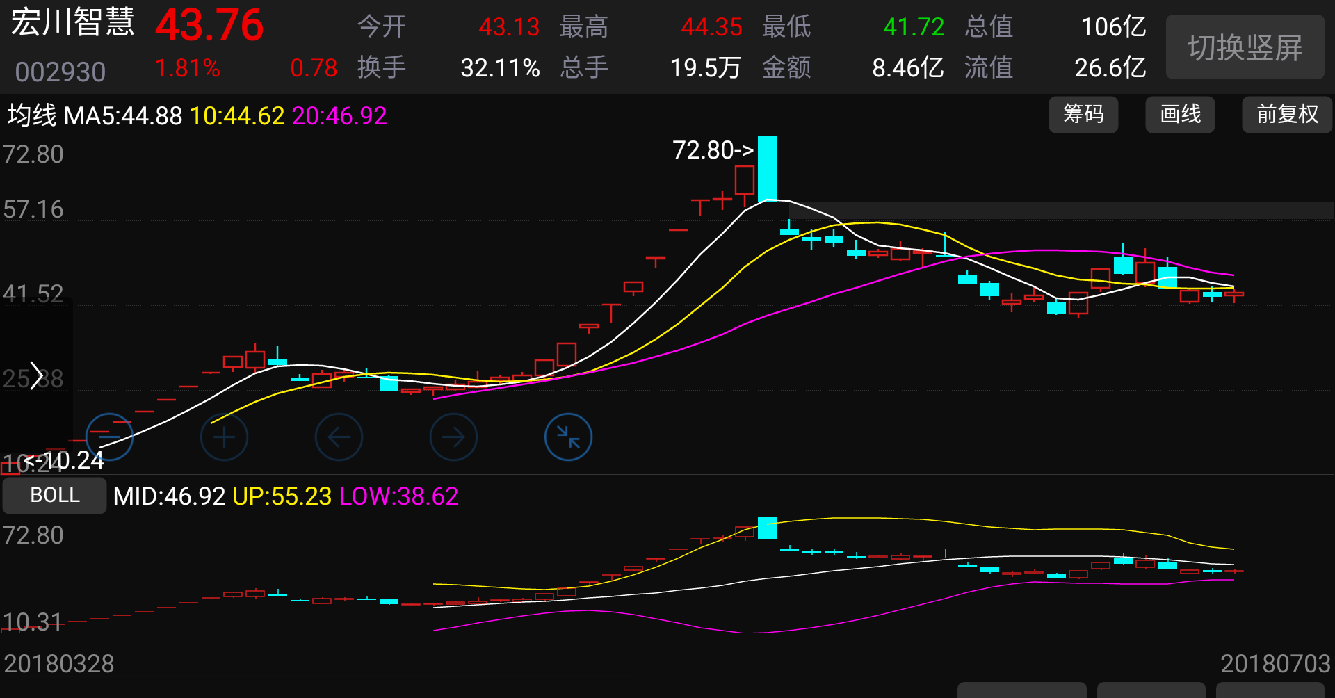
Task: Click the percent change 1.81%
Action: pos(188,68)
